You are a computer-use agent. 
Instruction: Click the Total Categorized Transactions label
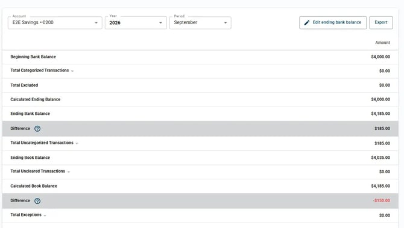tap(40, 70)
